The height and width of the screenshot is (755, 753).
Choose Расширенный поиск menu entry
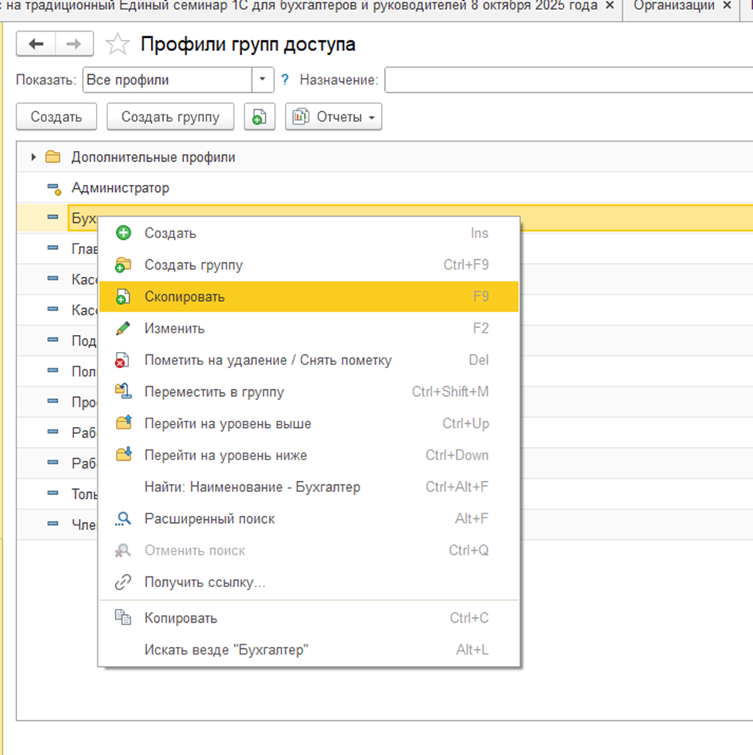(x=309, y=519)
